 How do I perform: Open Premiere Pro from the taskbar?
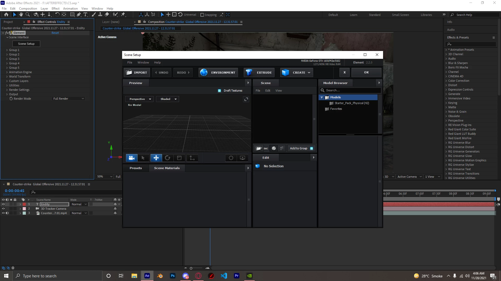click(x=236, y=276)
